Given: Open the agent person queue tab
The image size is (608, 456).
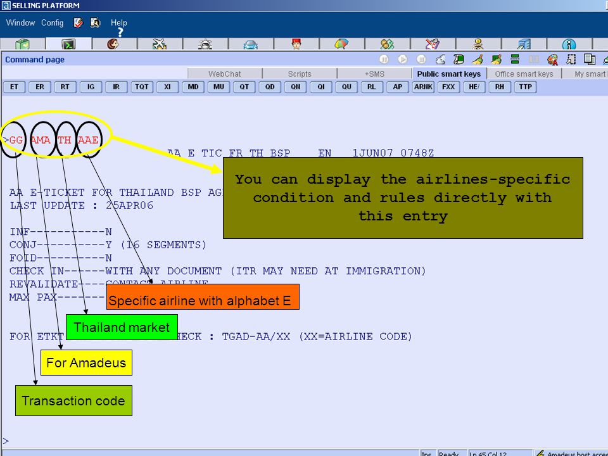Looking at the screenshot, I should pos(478,44).
